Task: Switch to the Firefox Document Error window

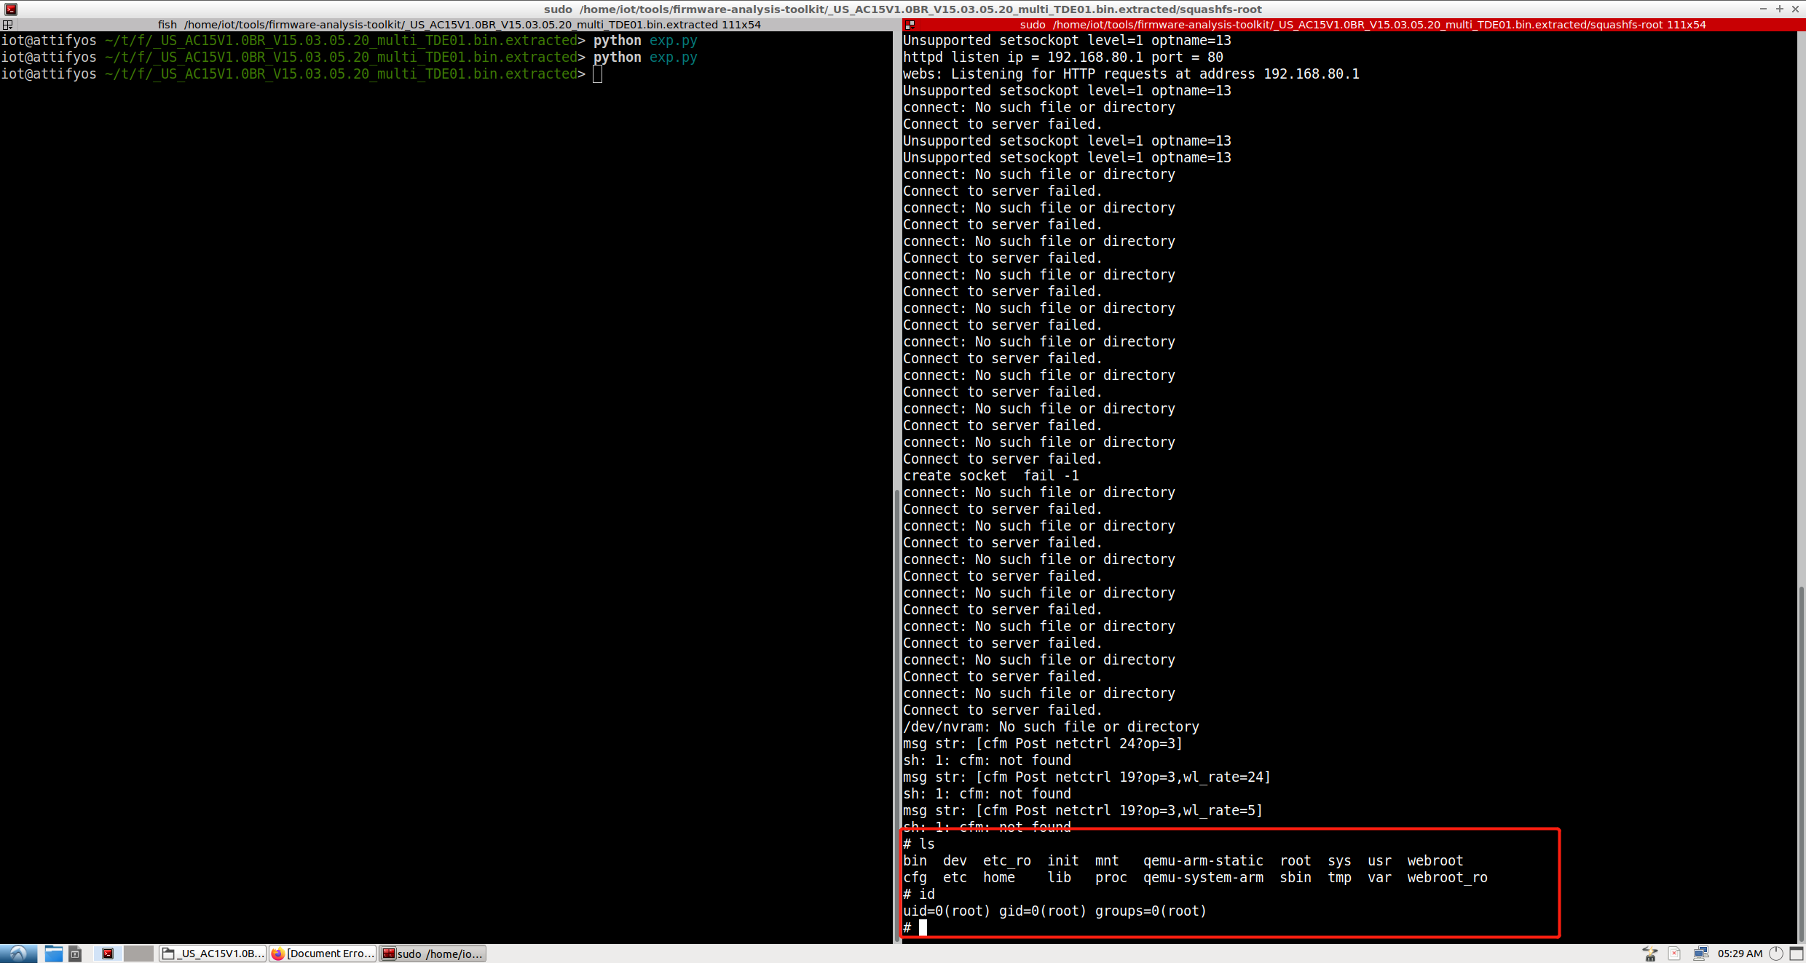Action: coord(323,954)
